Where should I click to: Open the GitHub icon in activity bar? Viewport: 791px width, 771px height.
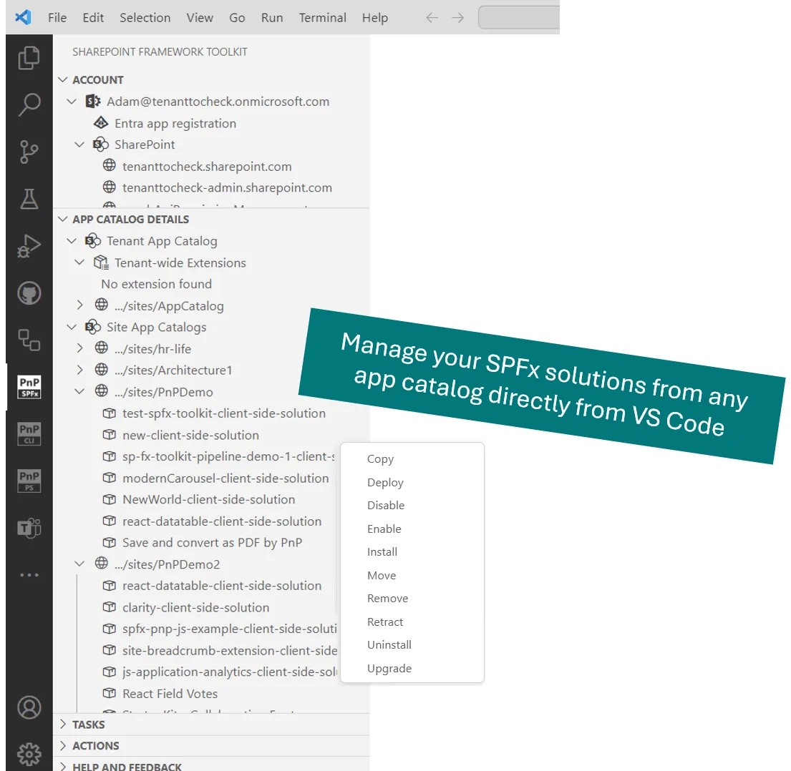tap(29, 293)
